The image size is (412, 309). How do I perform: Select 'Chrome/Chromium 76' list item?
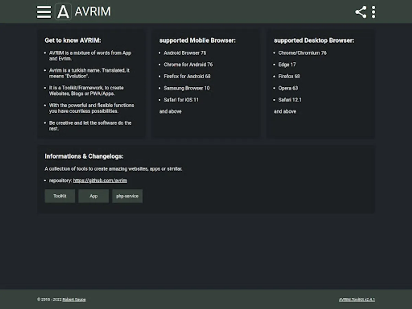point(302,53)
